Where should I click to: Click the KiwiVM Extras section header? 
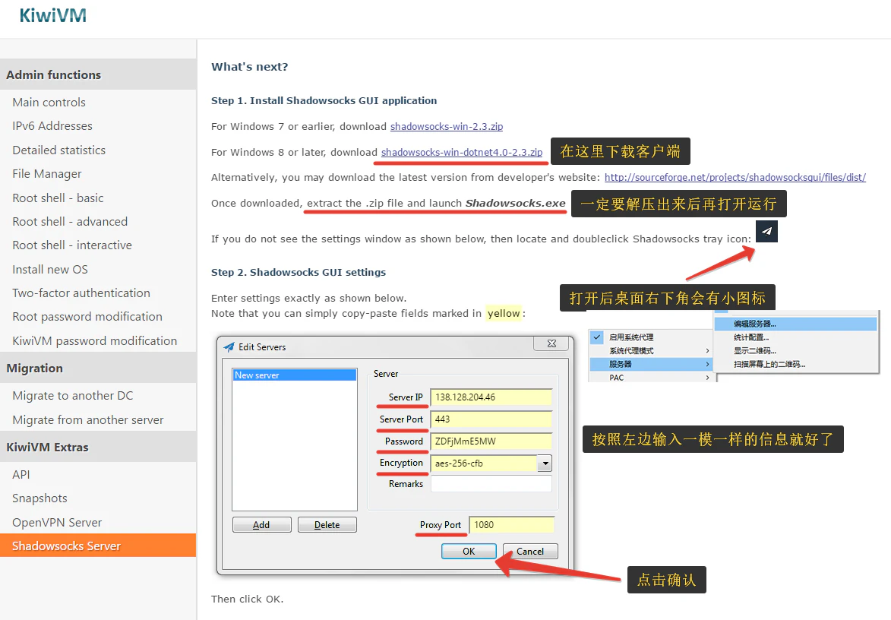coord(98,447)
